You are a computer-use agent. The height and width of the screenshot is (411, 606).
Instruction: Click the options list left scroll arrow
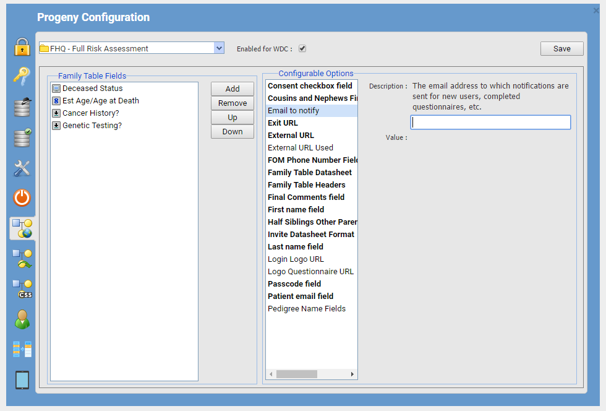click(x=271, y=374)
